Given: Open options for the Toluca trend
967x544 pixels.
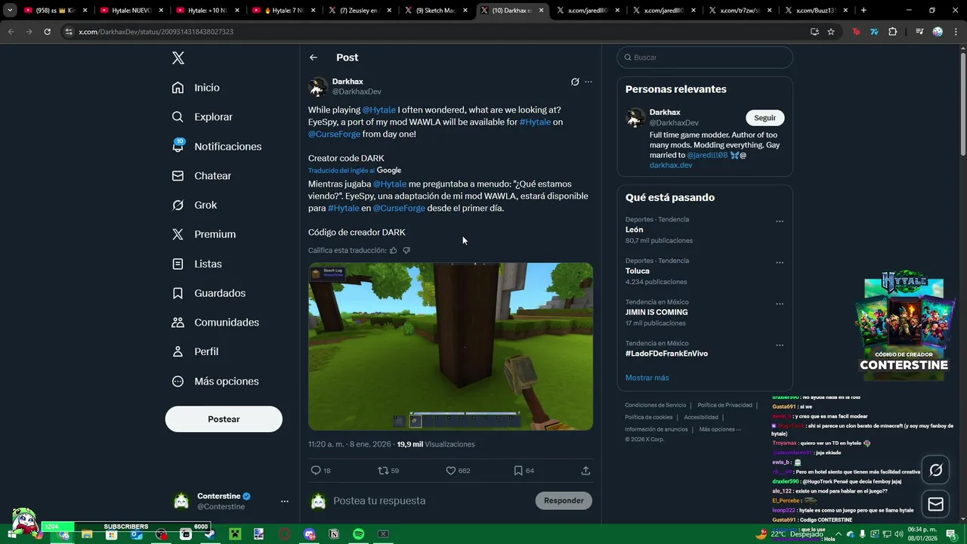Looking at the screenshot, I should click(780, 263).
